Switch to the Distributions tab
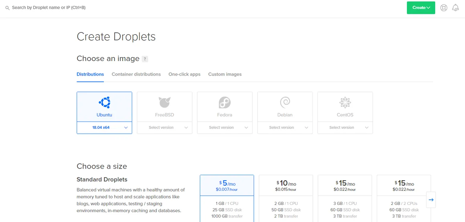 pyautogui.click(x=90, y=74)
